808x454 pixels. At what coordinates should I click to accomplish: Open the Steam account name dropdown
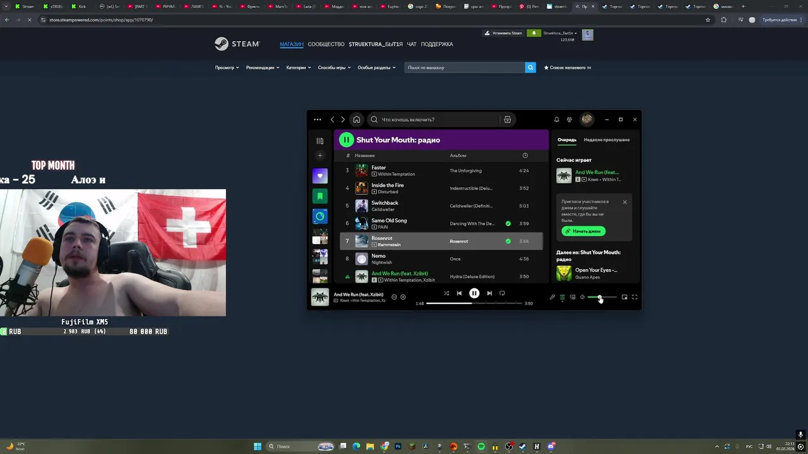(x=560, y=33)
